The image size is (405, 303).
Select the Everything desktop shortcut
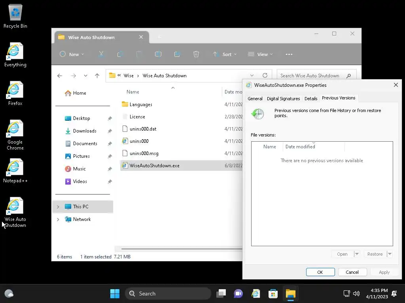[15, 54]
